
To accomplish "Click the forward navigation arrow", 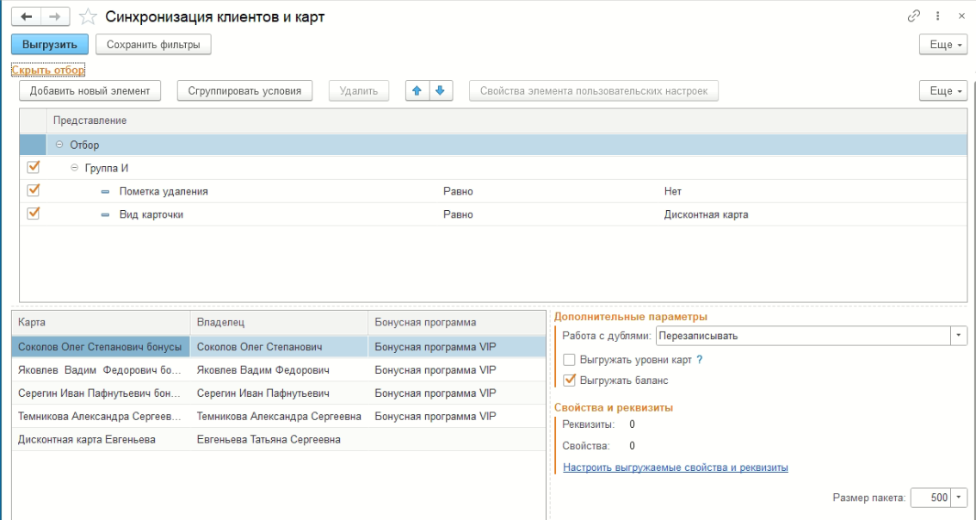I will (55, 16).
